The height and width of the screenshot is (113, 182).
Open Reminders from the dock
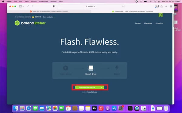81,108
